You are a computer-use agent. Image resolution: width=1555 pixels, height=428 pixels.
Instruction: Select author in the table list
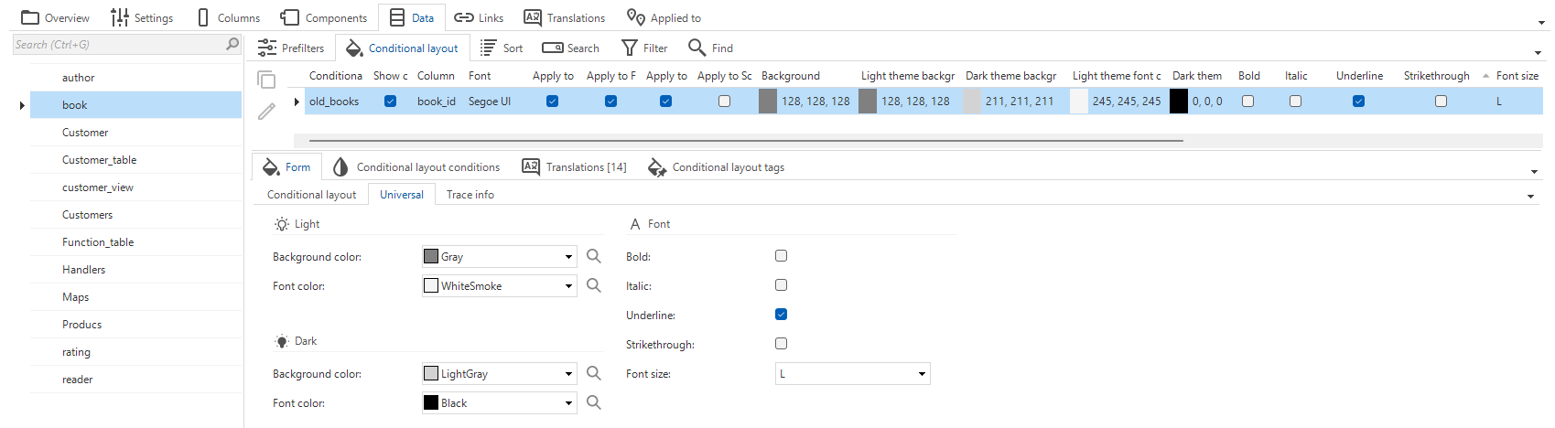(x=135, y=78)
